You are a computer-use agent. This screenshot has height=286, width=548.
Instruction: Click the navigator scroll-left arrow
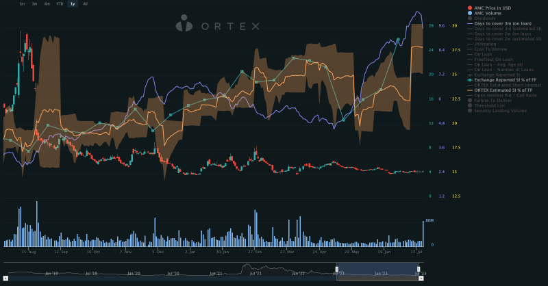tap(5, 278)
